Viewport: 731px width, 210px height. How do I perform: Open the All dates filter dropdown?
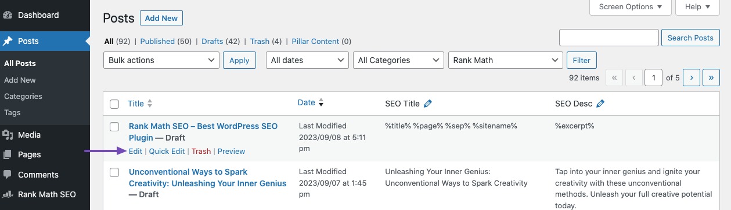pos(307,60)
